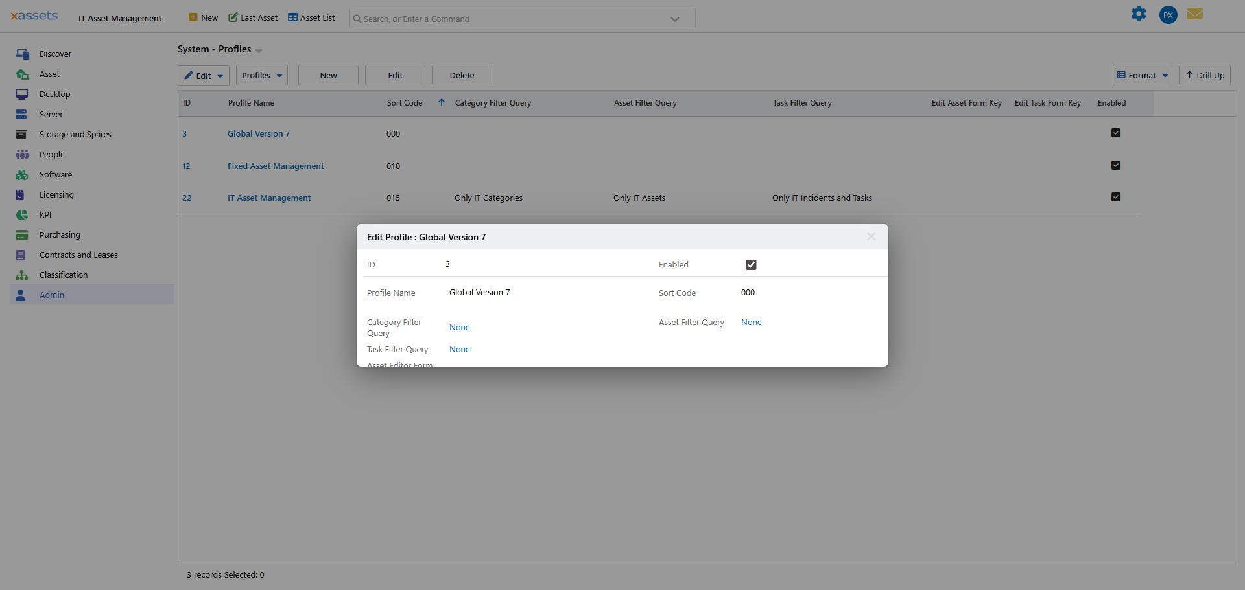Screen dimensions: 1245x590
Task: Select the Storage and Spares icon
Action: (x=23, y=134)
